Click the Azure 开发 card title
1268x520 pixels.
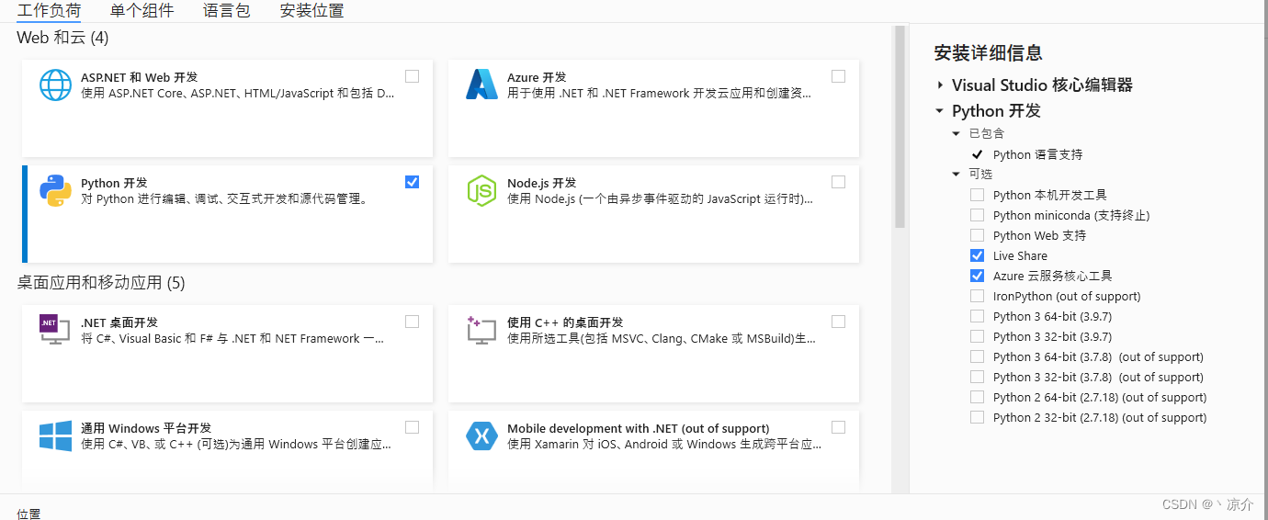pos(537,77)
